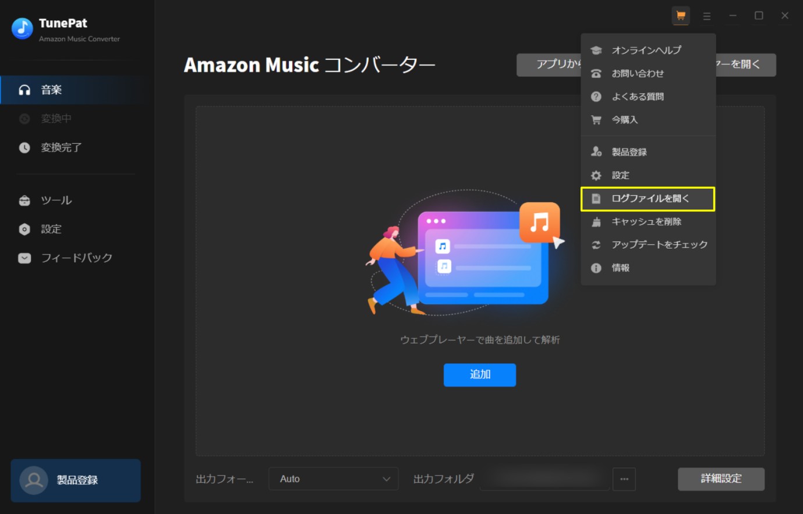The image size is (803, 514).
Task: Open the ツール sidebar section
Action: (x=77, y=200)
